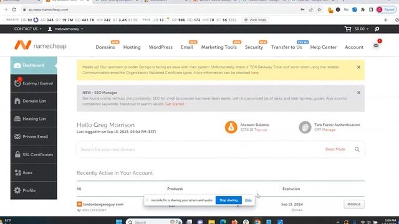The width and height of the screenshot is (399, 224).
Task: Open Private Email in sidebar
Action: tap(34, 137)
